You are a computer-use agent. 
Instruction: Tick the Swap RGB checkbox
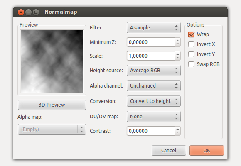191,64
